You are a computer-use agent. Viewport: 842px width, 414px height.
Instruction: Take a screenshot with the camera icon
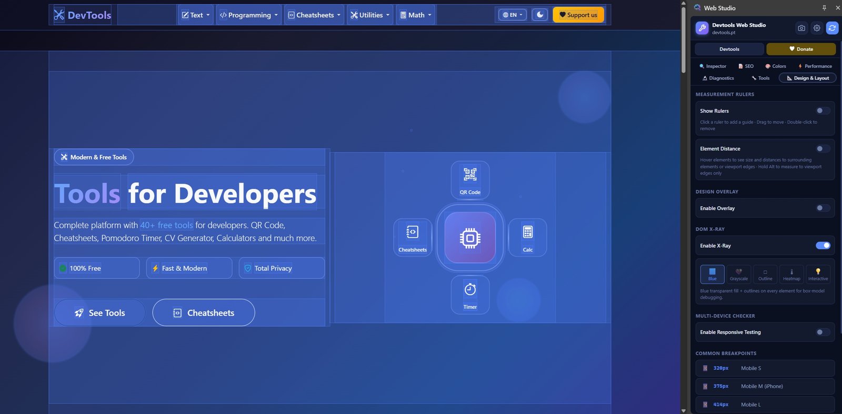pos(801,28)
